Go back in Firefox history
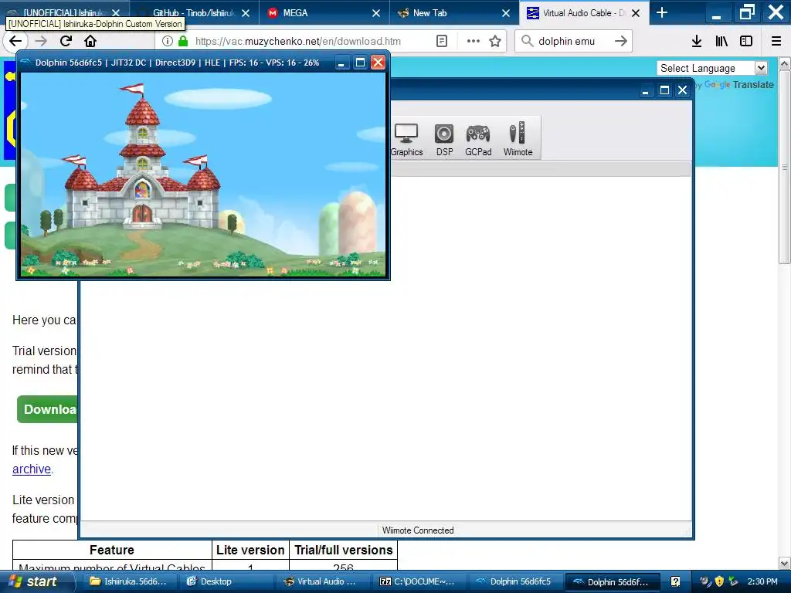This screenshot has width=791, height=593. point(15,41)
